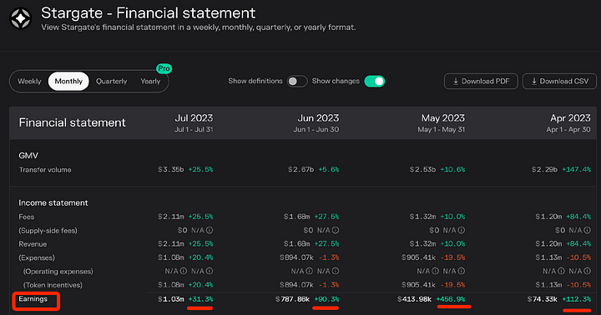The width and height of the screenshot is (601, 315).
Task: Click the green Pro badge
Action: 164,68
